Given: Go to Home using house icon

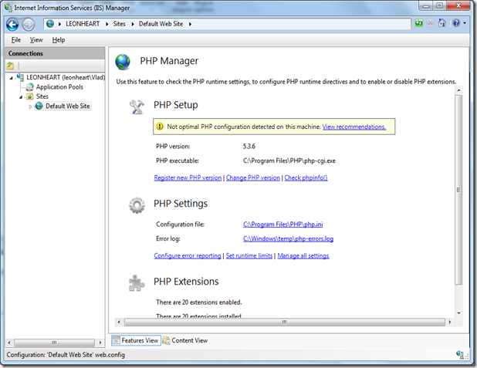Looking at the screenshot, I should coord(441,23).
